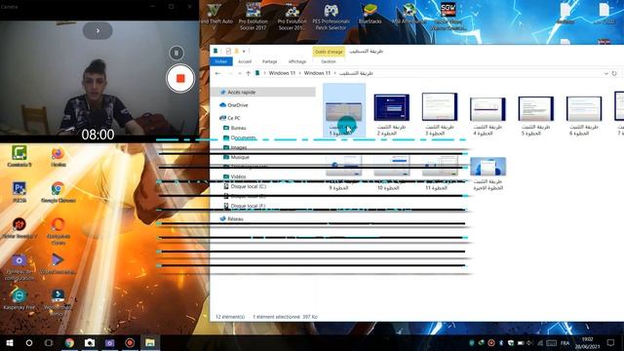The image size is (624, 351).
Task: Open the Partage ribbon tab
Action: point(269,61)
